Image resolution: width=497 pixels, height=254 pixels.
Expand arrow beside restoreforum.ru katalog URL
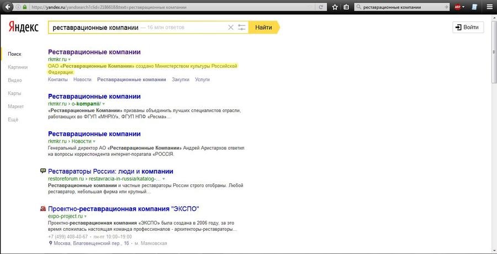(164, 178)
